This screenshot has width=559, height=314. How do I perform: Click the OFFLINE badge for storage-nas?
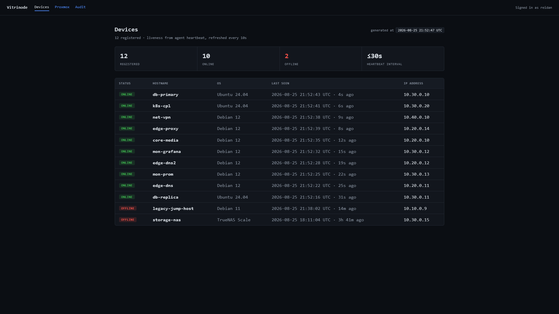[128, 220]
